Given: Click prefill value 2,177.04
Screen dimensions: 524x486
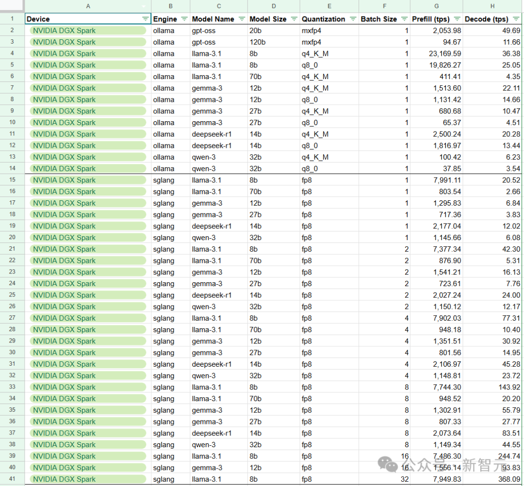Looking at the screenshot, I should pyautogui.click(x=437, y=226).
